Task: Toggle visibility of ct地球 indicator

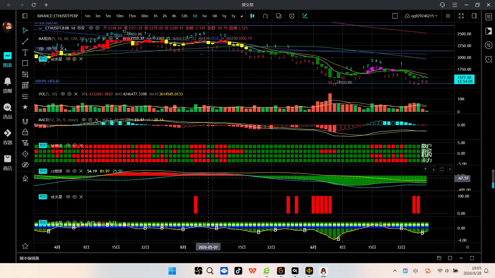Action: click(68, 171)
